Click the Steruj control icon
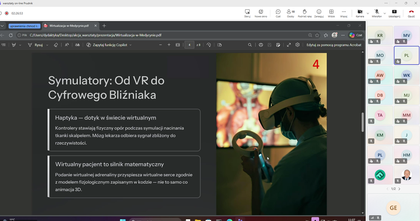This screenshot has height=221, width=420. [247, 12]
